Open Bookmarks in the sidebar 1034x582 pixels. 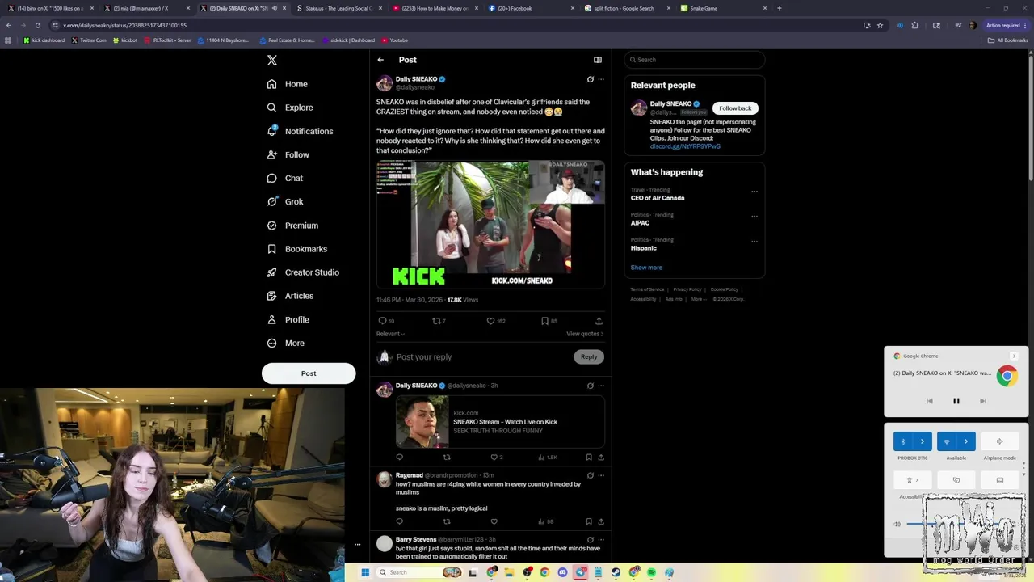tap(297, 249)
